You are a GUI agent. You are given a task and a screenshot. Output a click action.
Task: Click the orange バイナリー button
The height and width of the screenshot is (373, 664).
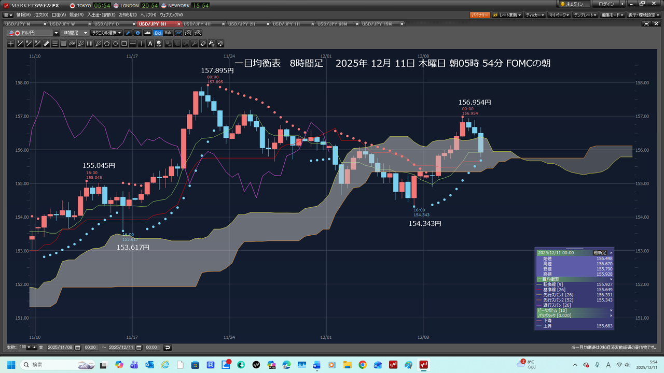tap(479, 15)
